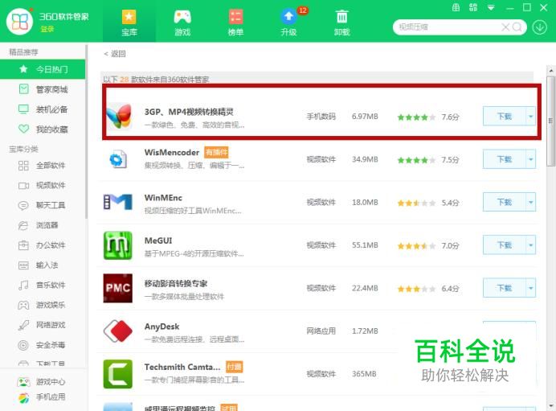
Task: Click 返回 to go back
Action: click(115, 54)
